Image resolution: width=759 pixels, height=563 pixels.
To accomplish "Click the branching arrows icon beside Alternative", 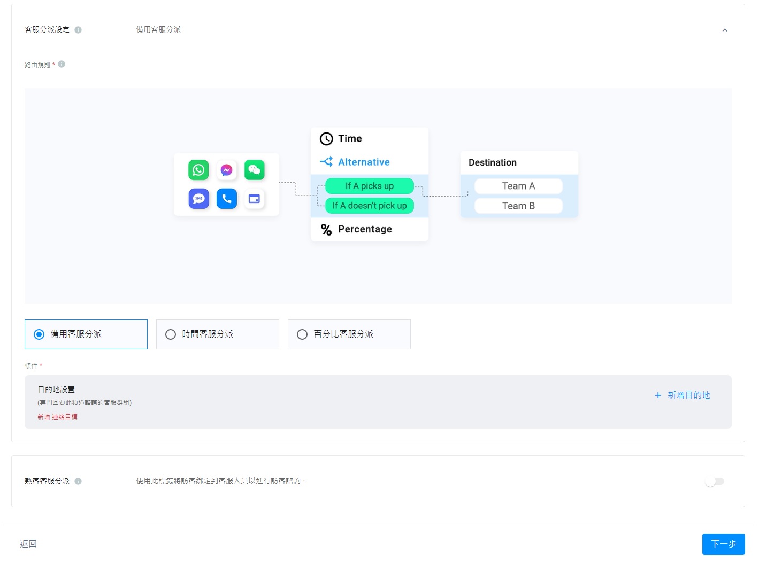I will pyautogui.click(x=326, y=162).
